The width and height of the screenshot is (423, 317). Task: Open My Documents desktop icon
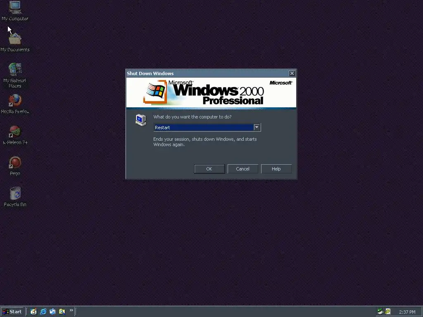click(15, 42)
